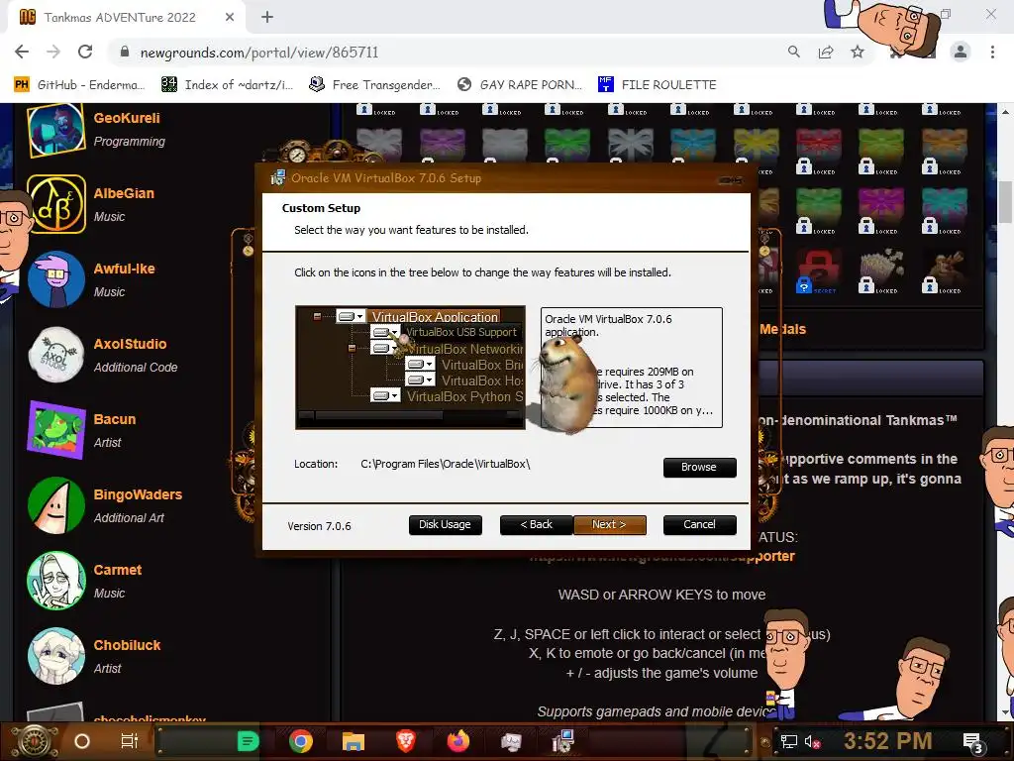
Task: Open GeoKureli's profile link
Action: point(127,118)
